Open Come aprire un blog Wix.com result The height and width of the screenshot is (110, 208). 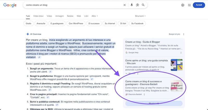(x=146, y=62)
